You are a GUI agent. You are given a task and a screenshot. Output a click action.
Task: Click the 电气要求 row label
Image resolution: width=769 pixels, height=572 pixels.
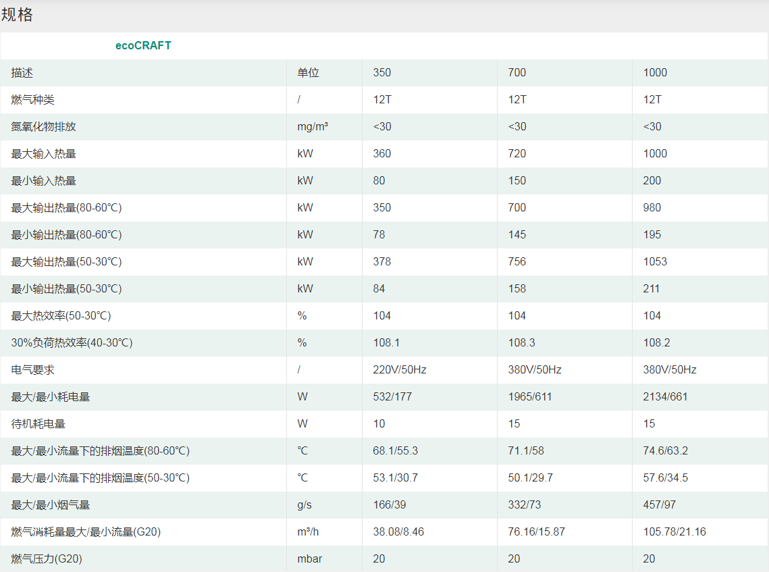click(33, 370)
